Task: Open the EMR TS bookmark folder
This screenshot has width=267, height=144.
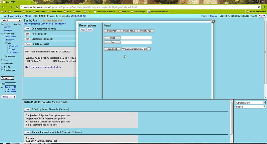Action: click(124, 12)
